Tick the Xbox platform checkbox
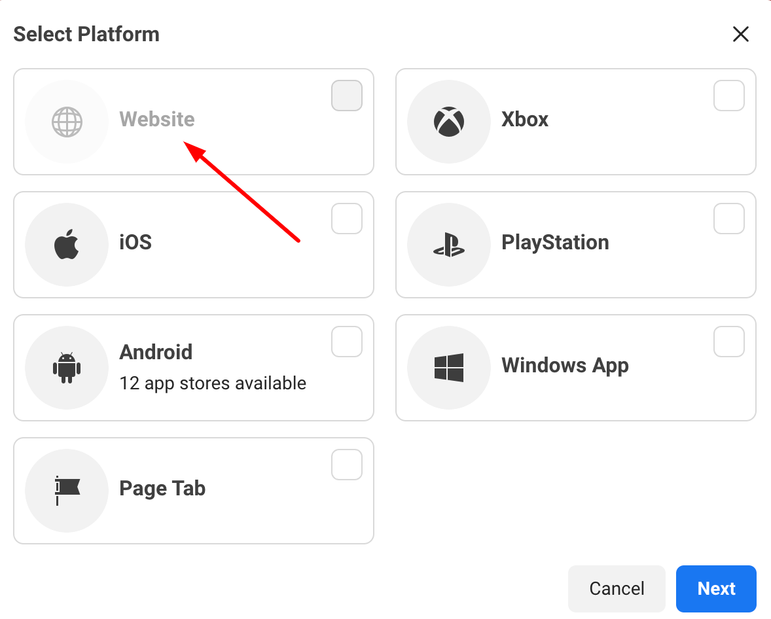 coord(728,96)
